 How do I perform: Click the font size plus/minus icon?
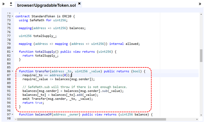(x=11, y=4)
